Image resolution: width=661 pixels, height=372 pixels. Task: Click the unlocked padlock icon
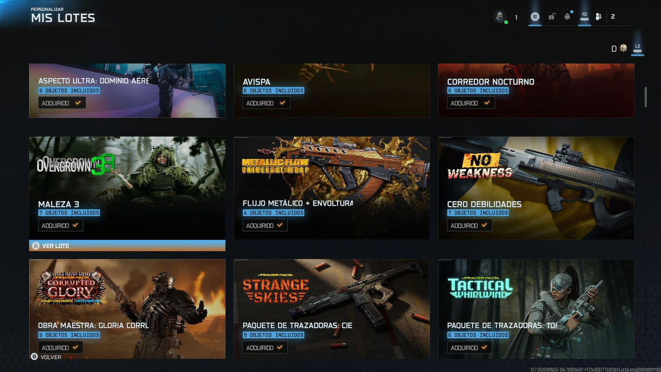[x=552, y=17]
